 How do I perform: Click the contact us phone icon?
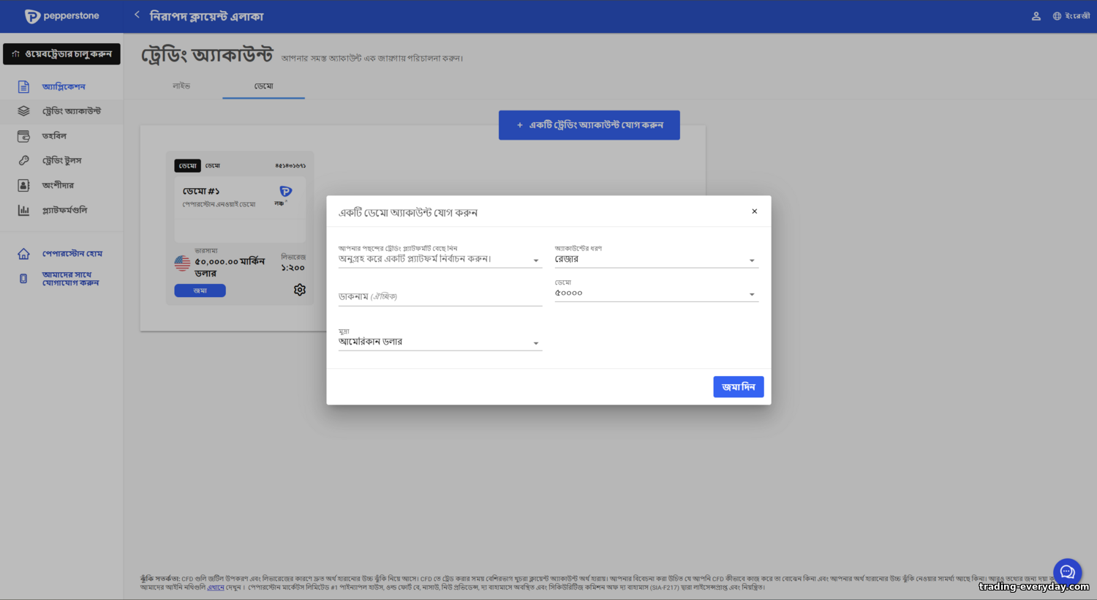click(23, 279)
